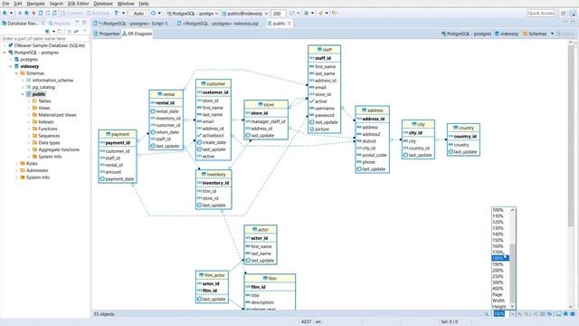Open the active connection PostgreSQL dropdown
579x326 pixels.
[x=193, y=14]
